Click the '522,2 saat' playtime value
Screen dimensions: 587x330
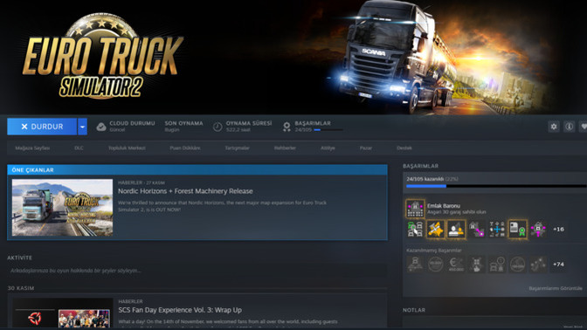[238, 130]
